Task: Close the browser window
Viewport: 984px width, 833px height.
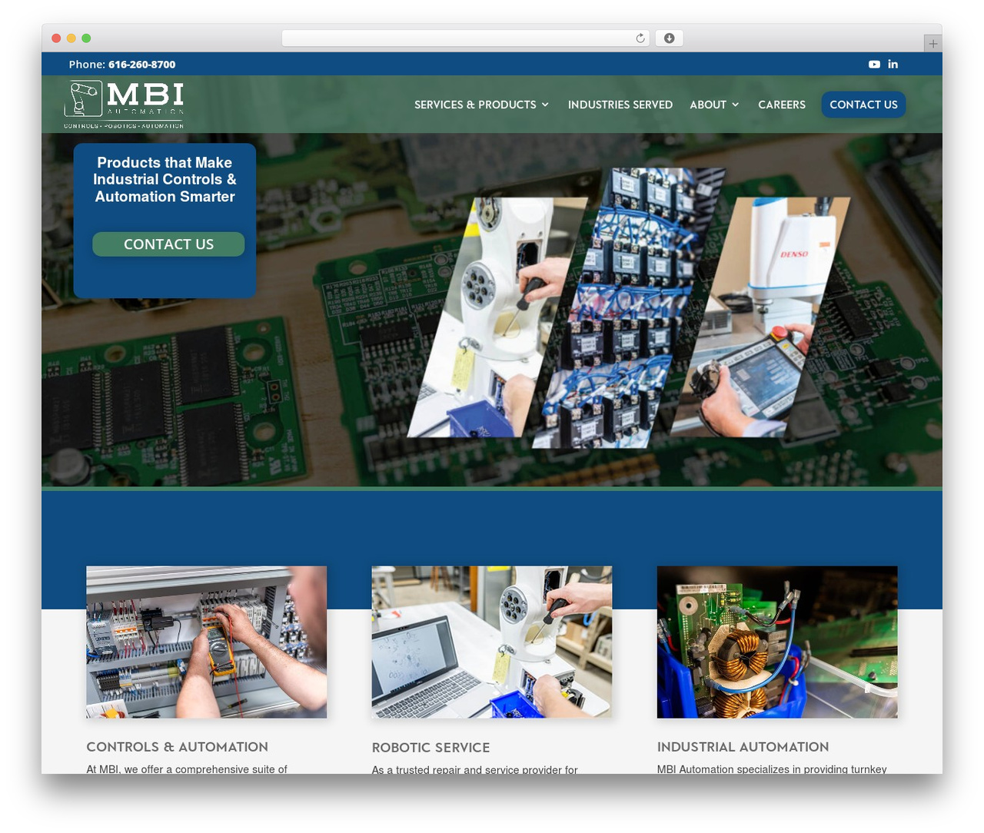Action: (x=56, y=38)
